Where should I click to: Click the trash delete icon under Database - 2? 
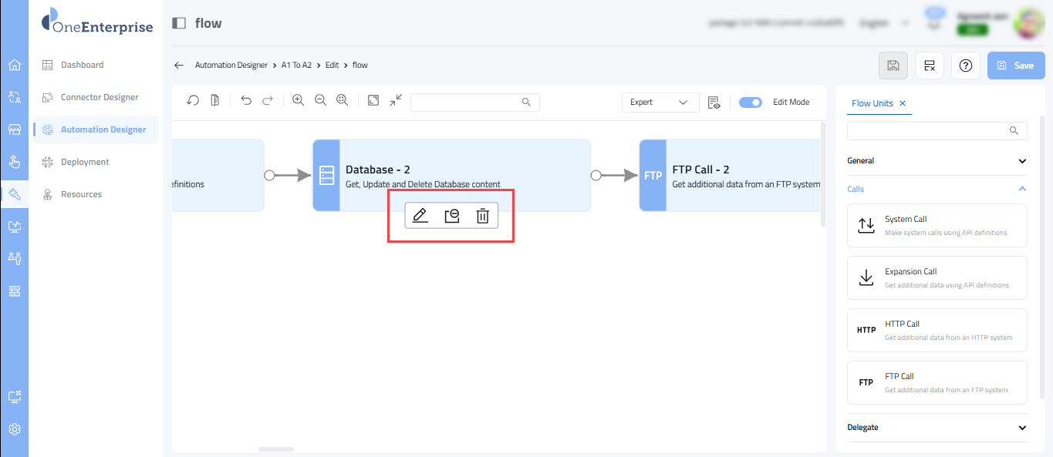point(482,216)
